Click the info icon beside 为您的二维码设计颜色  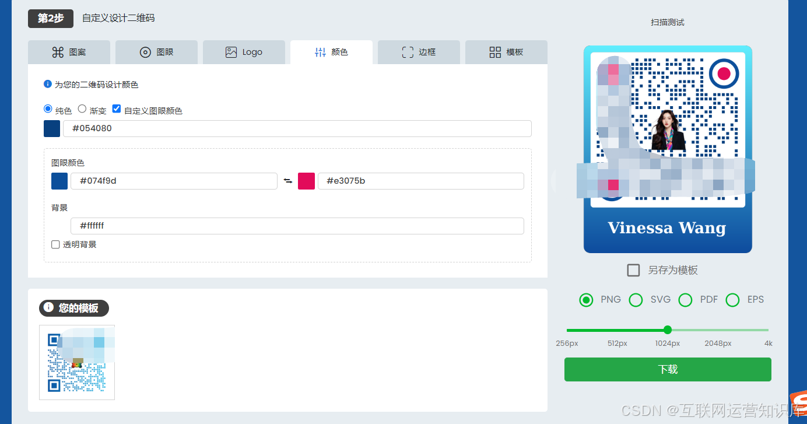coord(48,84)
